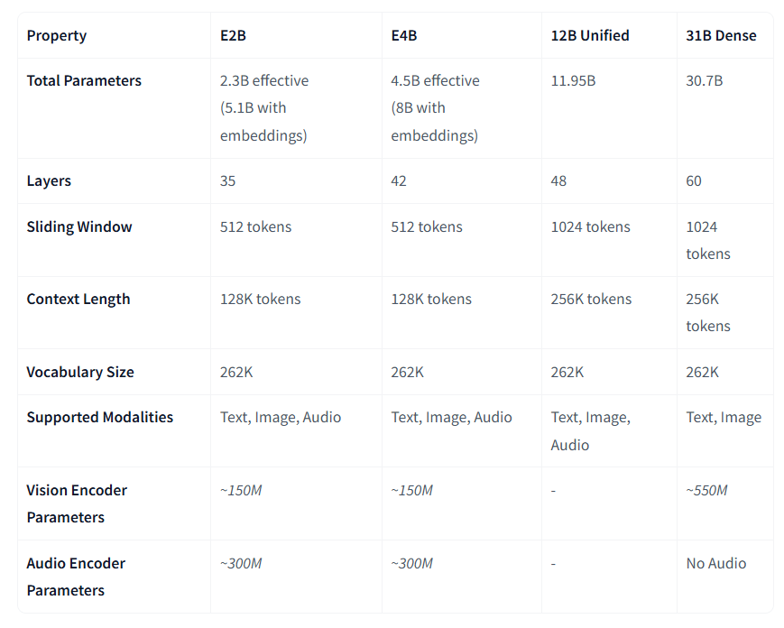Select the Sliding Window row label
The image size is (784, 628).
tap(79, 226)
